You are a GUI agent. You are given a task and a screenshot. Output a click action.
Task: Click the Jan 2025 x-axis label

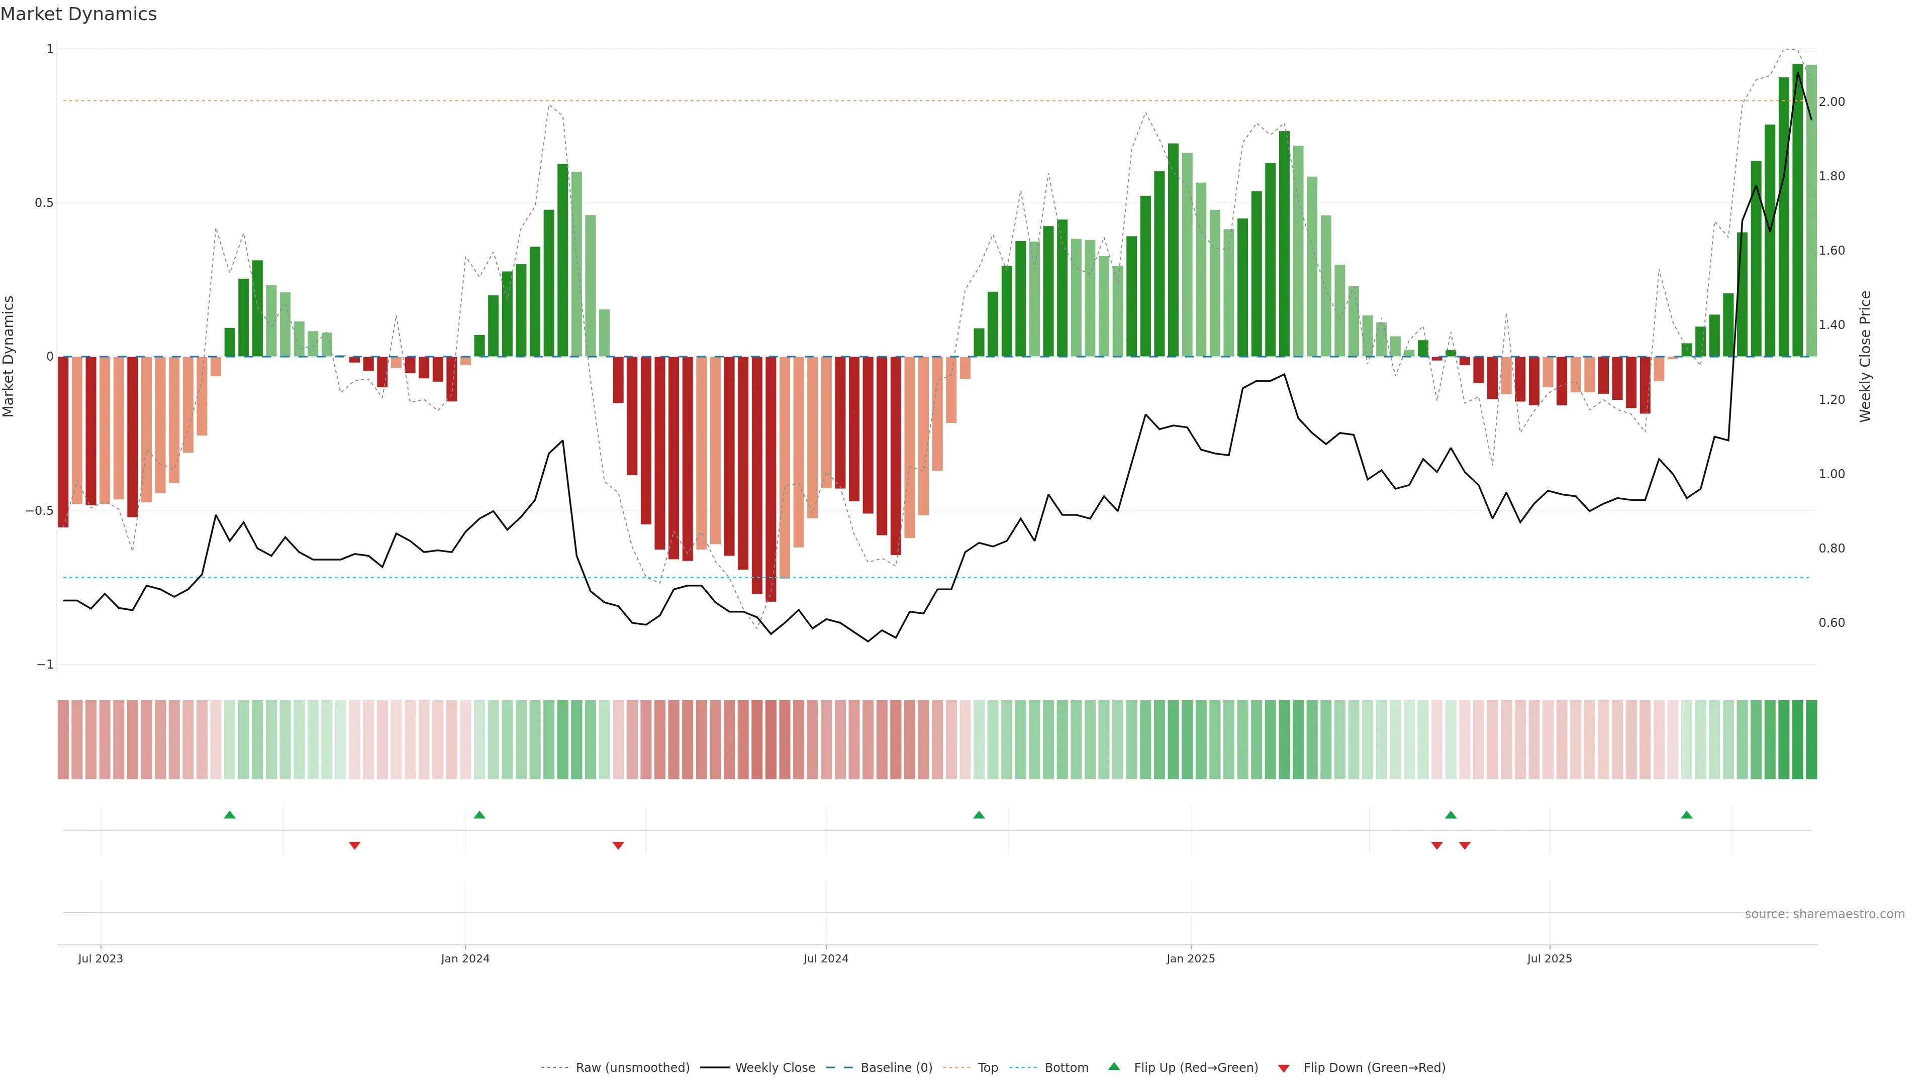[x=1191, y=958]
